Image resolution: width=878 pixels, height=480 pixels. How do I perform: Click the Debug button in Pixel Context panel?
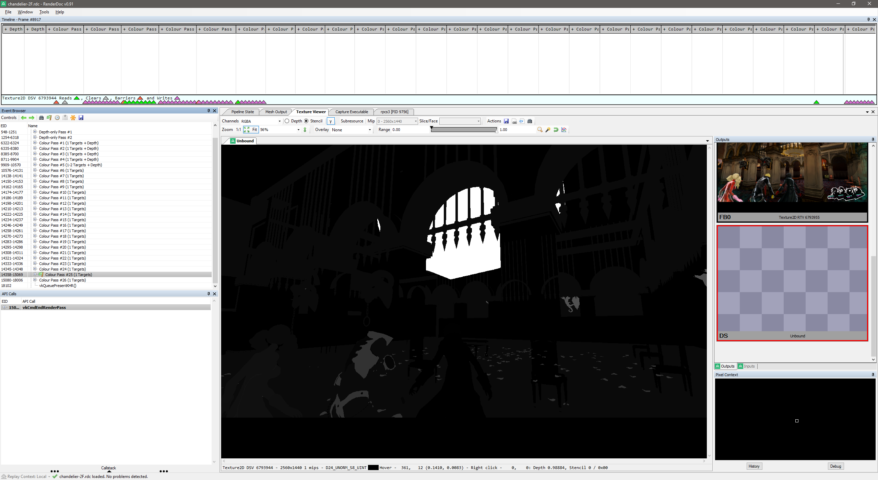pyautogui.click(x=835, y=466)
